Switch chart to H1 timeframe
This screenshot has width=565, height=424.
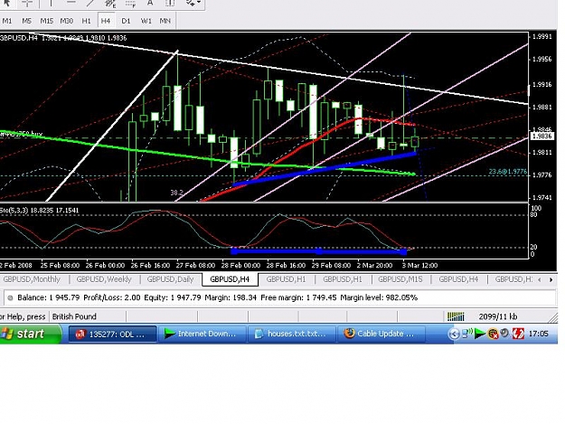[x=86, y=21]
